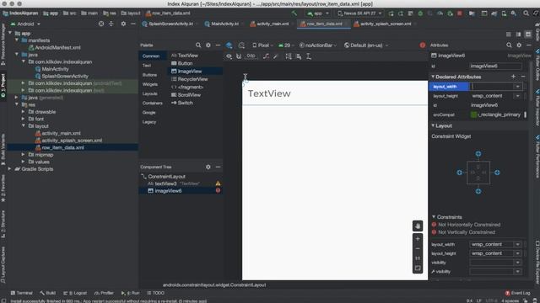Open the Android project view dropdown
Screen dimensions: 540x303
click(25, 24)
